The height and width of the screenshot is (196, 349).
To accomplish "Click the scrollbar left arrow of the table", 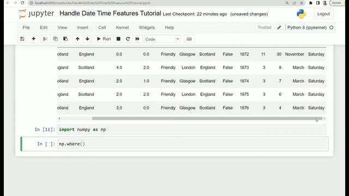I will [x=59, y=119].
